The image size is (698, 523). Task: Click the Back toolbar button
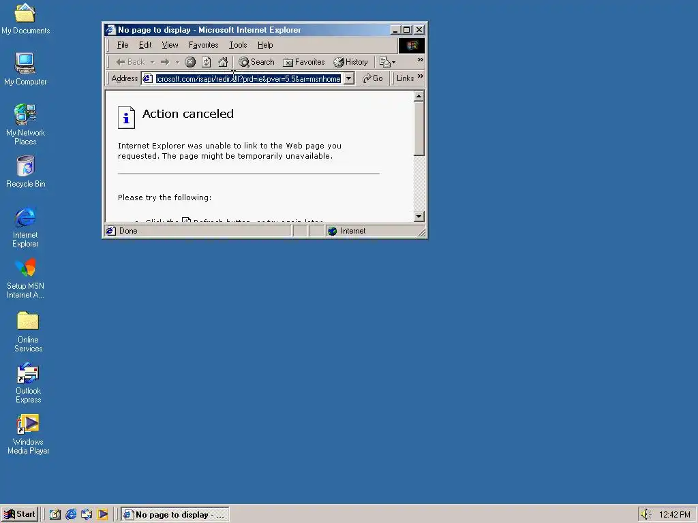[130, 62]
